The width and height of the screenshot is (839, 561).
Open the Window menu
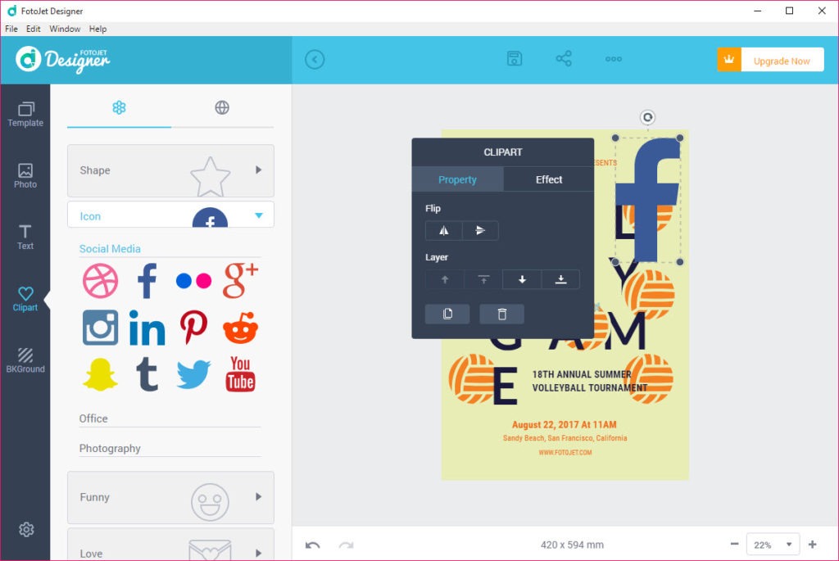pos(65,29)
